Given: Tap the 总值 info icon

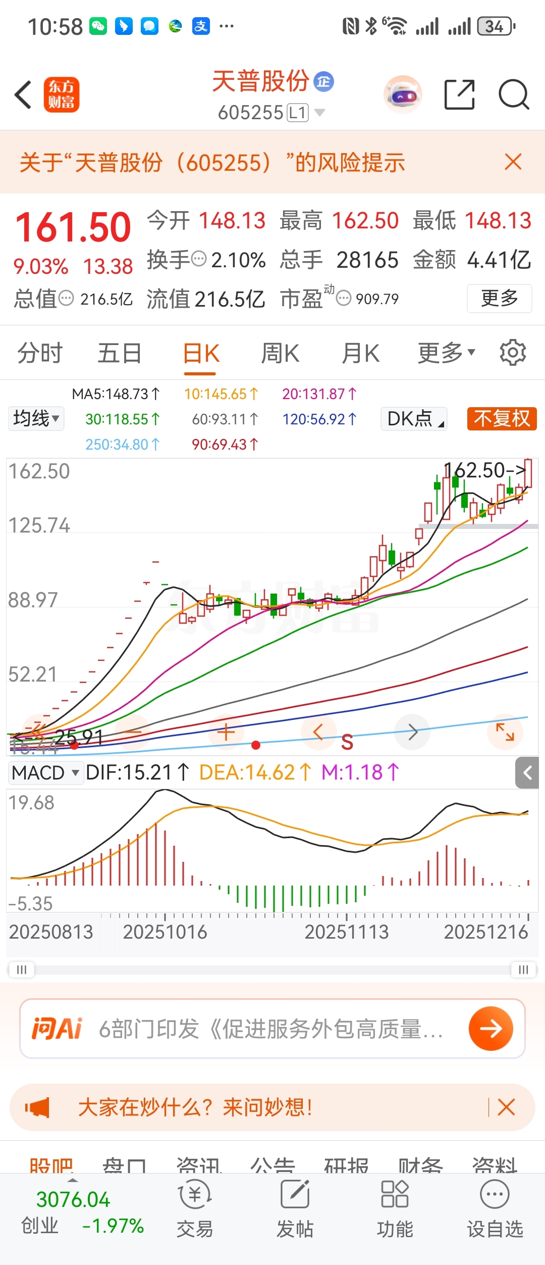Looking at the screenshot, I should pos(66,299).
